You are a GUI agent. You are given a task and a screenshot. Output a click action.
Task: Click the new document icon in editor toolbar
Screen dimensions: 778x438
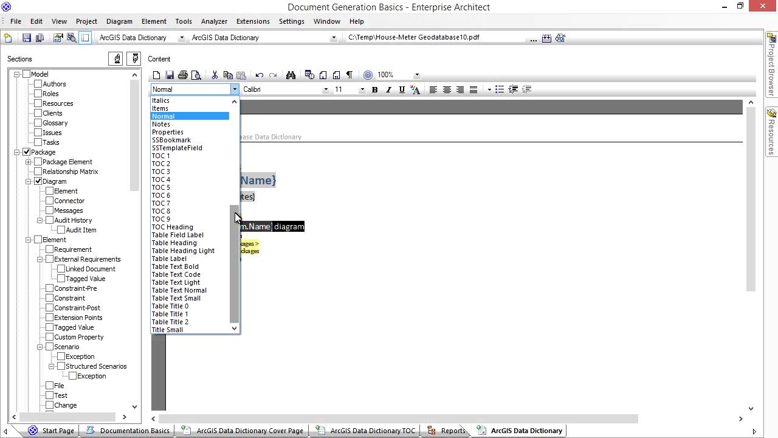coord(156,75)
